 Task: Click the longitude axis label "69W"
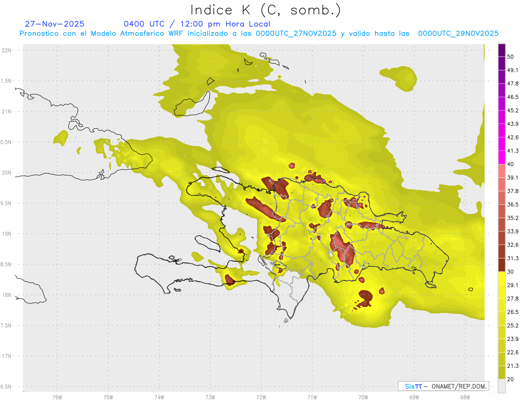pos(414,397)
